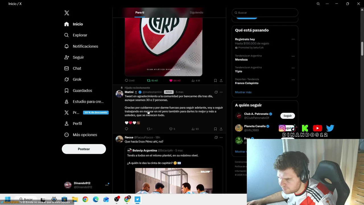Open Matini's profile avatar
This screenshot has width=364, height=205.
pyautogui.click(x=119, y=94)
